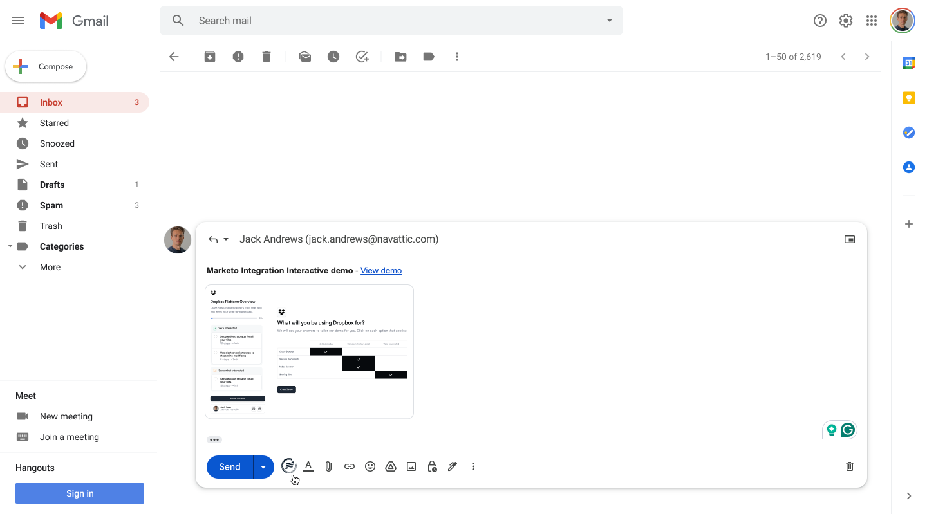Image resolution: width=927 pixels, height=514 pixels.
Task: Open Send options dropdown arrow
Action: pos(263,466)
